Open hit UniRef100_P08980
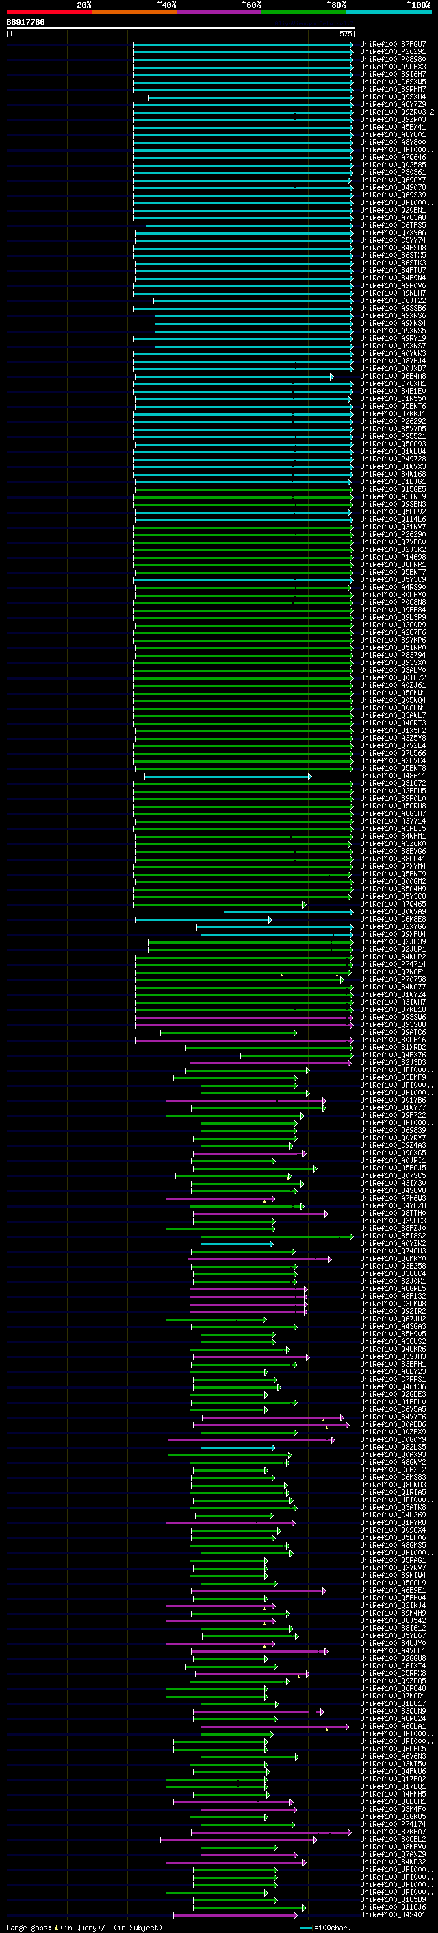Image resolution: width=438 pixels, height=1933 pixels. [392, 59]
